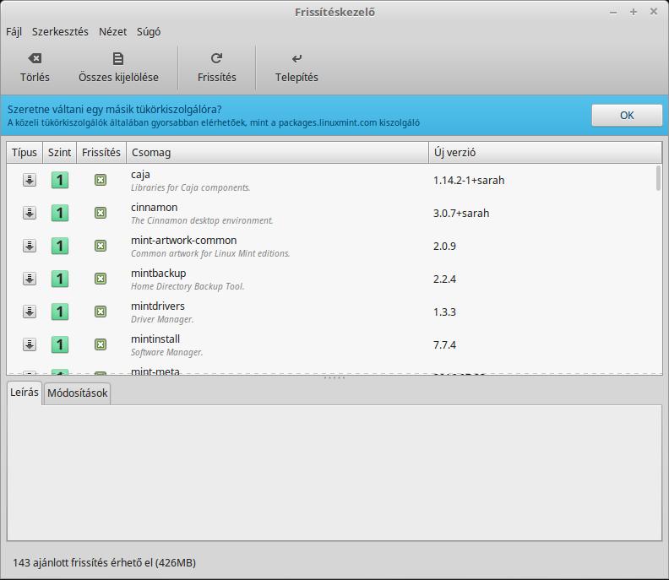Select the mintinstall package name
Viewport: 669px width, 580px height.
(x=155, y=339)
